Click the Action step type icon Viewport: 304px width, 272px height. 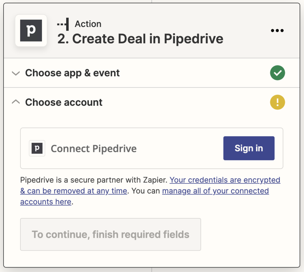pos(62,24)
